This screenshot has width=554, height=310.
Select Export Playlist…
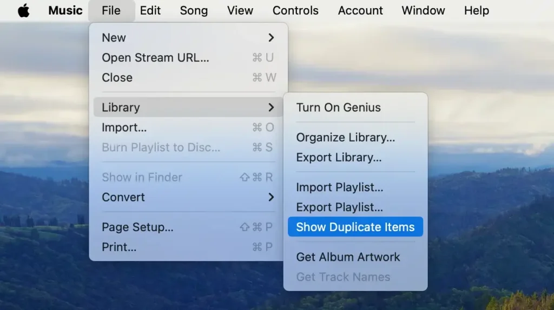pos(355,207)
